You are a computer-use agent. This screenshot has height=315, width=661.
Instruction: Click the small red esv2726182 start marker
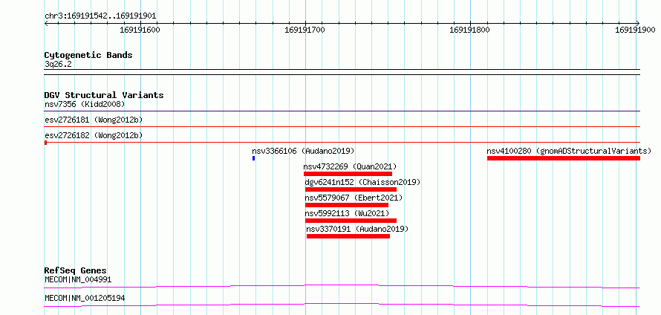45,143
